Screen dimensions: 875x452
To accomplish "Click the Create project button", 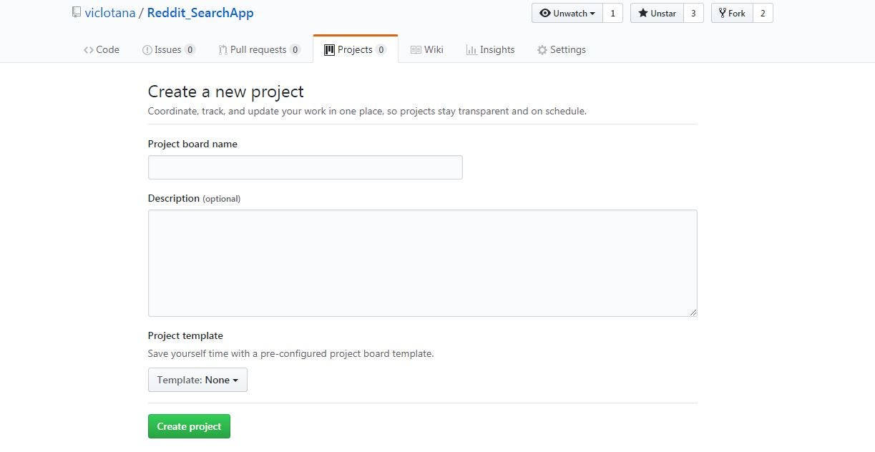I will 189,426.
